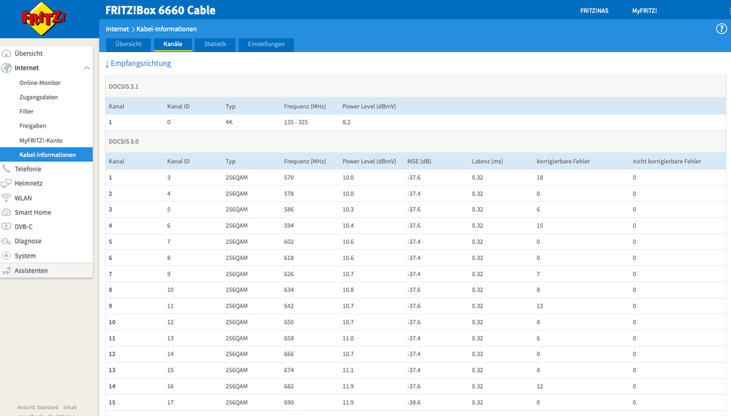The height and width of the screenshot is (416, 731).
Task: Click the DVB-C monitor icon
Action: [7, 226]
